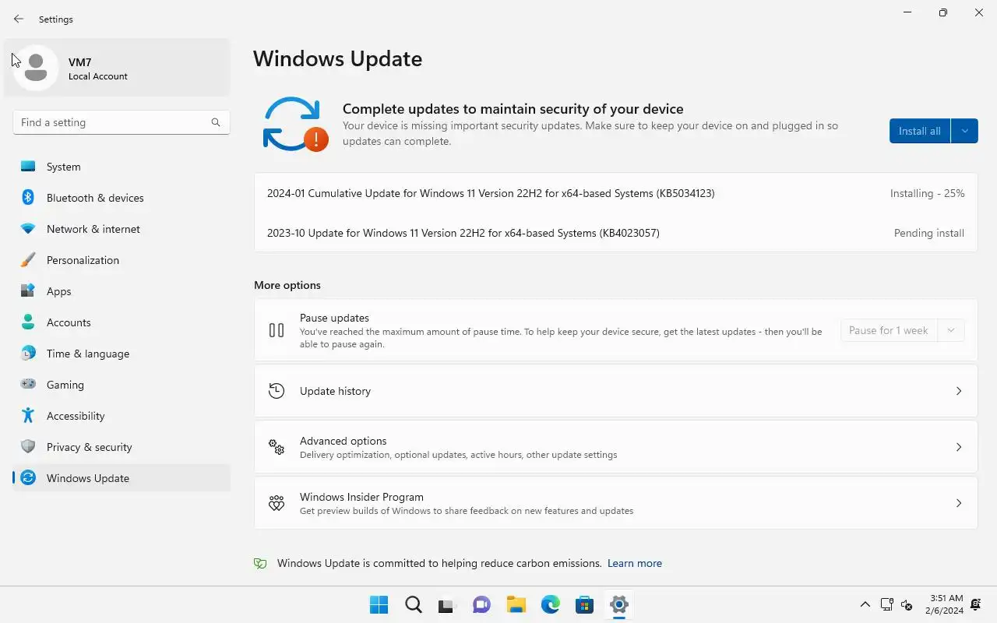The height and width of the screenshot is (623, 997).
Task: Open the Advanced options row label
Action: pos(343,441)
